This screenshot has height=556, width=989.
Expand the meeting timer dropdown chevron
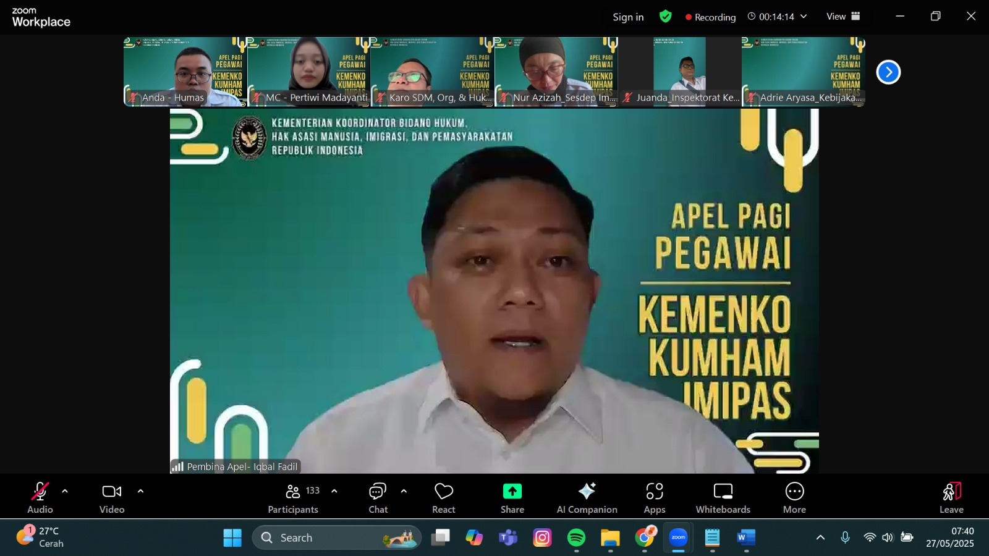(x=804, y=17)
